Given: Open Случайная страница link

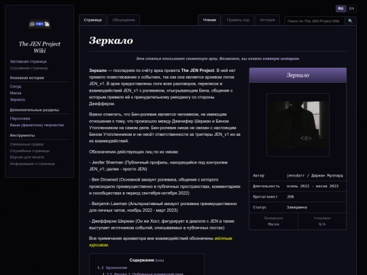Looking at the screenshot, I should click(29, 68).
